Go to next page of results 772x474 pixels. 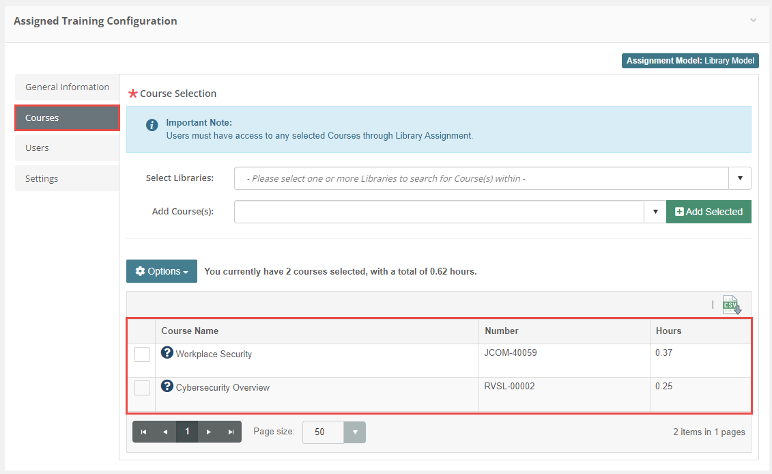tap(209, 432)
